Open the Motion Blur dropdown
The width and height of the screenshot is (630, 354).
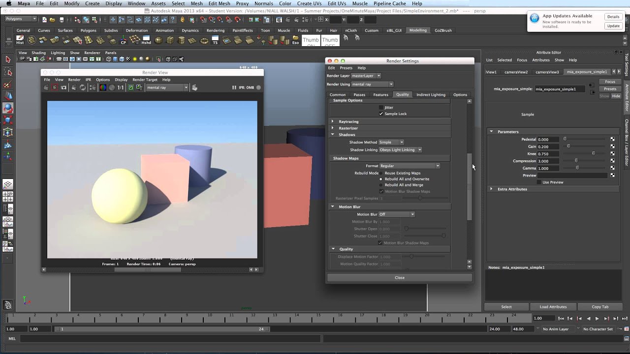[396, 214]
